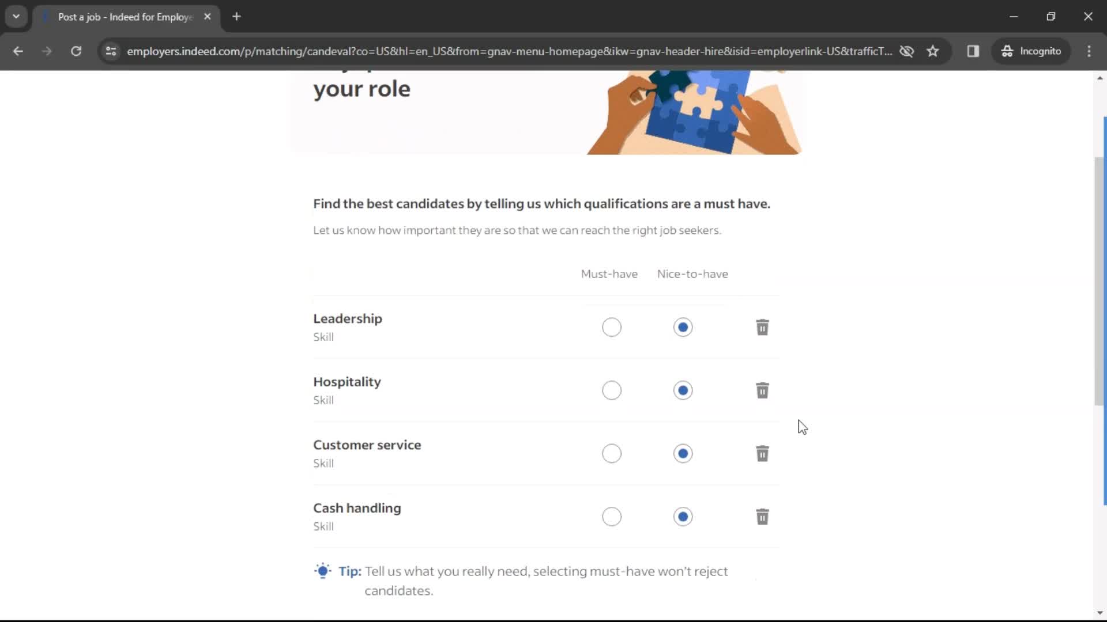Click the delete icon for Leadership skill
This screenshot has width=1107, height=622.
point(763,327)
